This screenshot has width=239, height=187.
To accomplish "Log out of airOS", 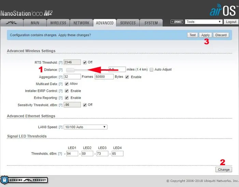I will point(231,22).
